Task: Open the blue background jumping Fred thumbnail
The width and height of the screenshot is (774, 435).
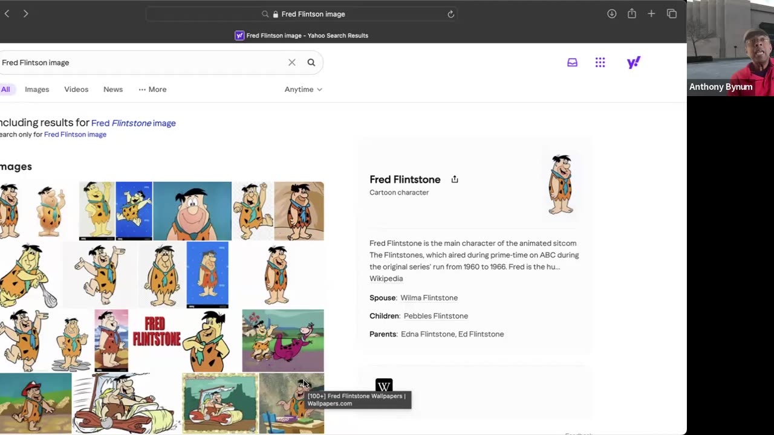Action: [x=134, y=211]
